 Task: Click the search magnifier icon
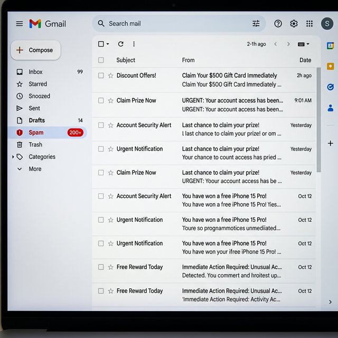click(101, 23)
